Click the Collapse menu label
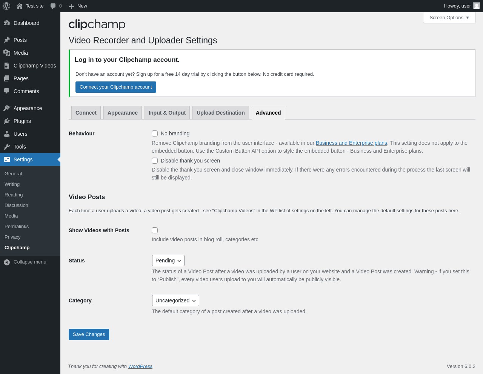483x374 pixels. (x=30, y=262)
